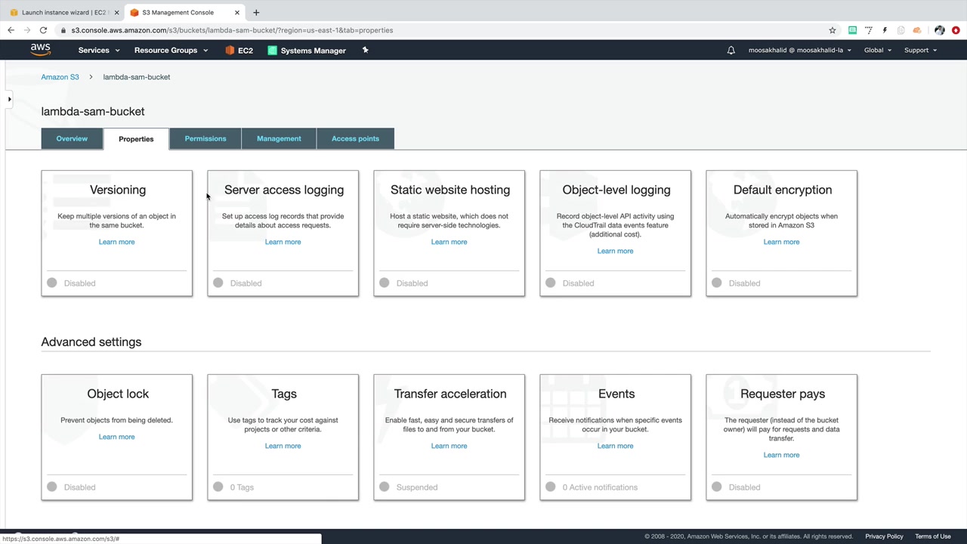This screenshot has height=544, width=967.
Task: Click Learn more under Static website hosting
Action: click(x=449, y=242)
